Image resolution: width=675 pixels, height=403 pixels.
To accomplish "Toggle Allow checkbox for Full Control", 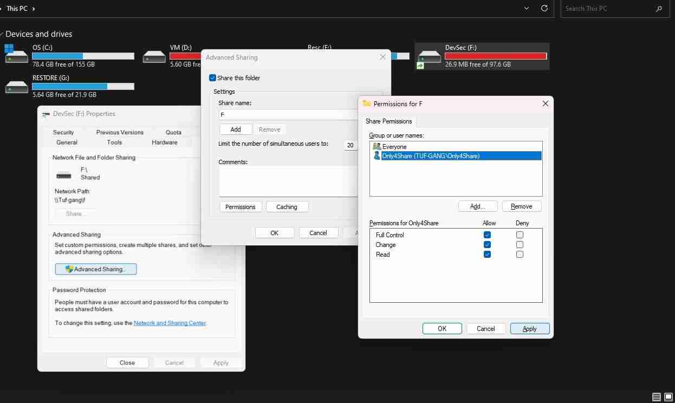I will pyautogui.click(x=487, y=235).
